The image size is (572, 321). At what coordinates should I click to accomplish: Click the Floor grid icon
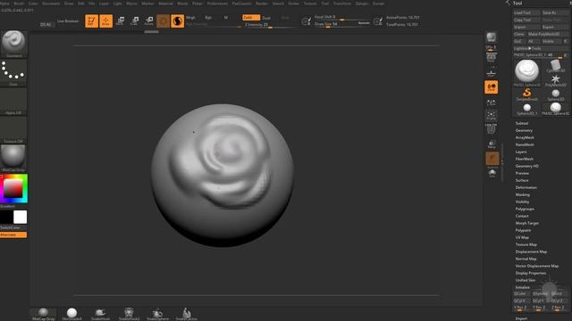coord(491,73)
